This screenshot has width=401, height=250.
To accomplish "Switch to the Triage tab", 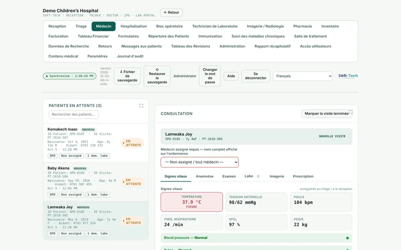I will point(81,26).
